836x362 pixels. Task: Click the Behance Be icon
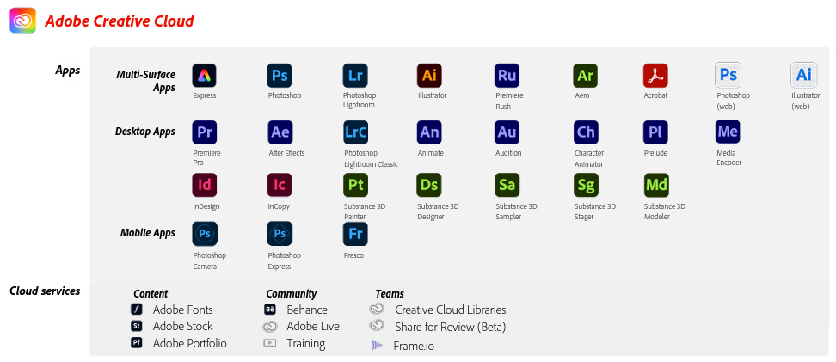(270, 310)
